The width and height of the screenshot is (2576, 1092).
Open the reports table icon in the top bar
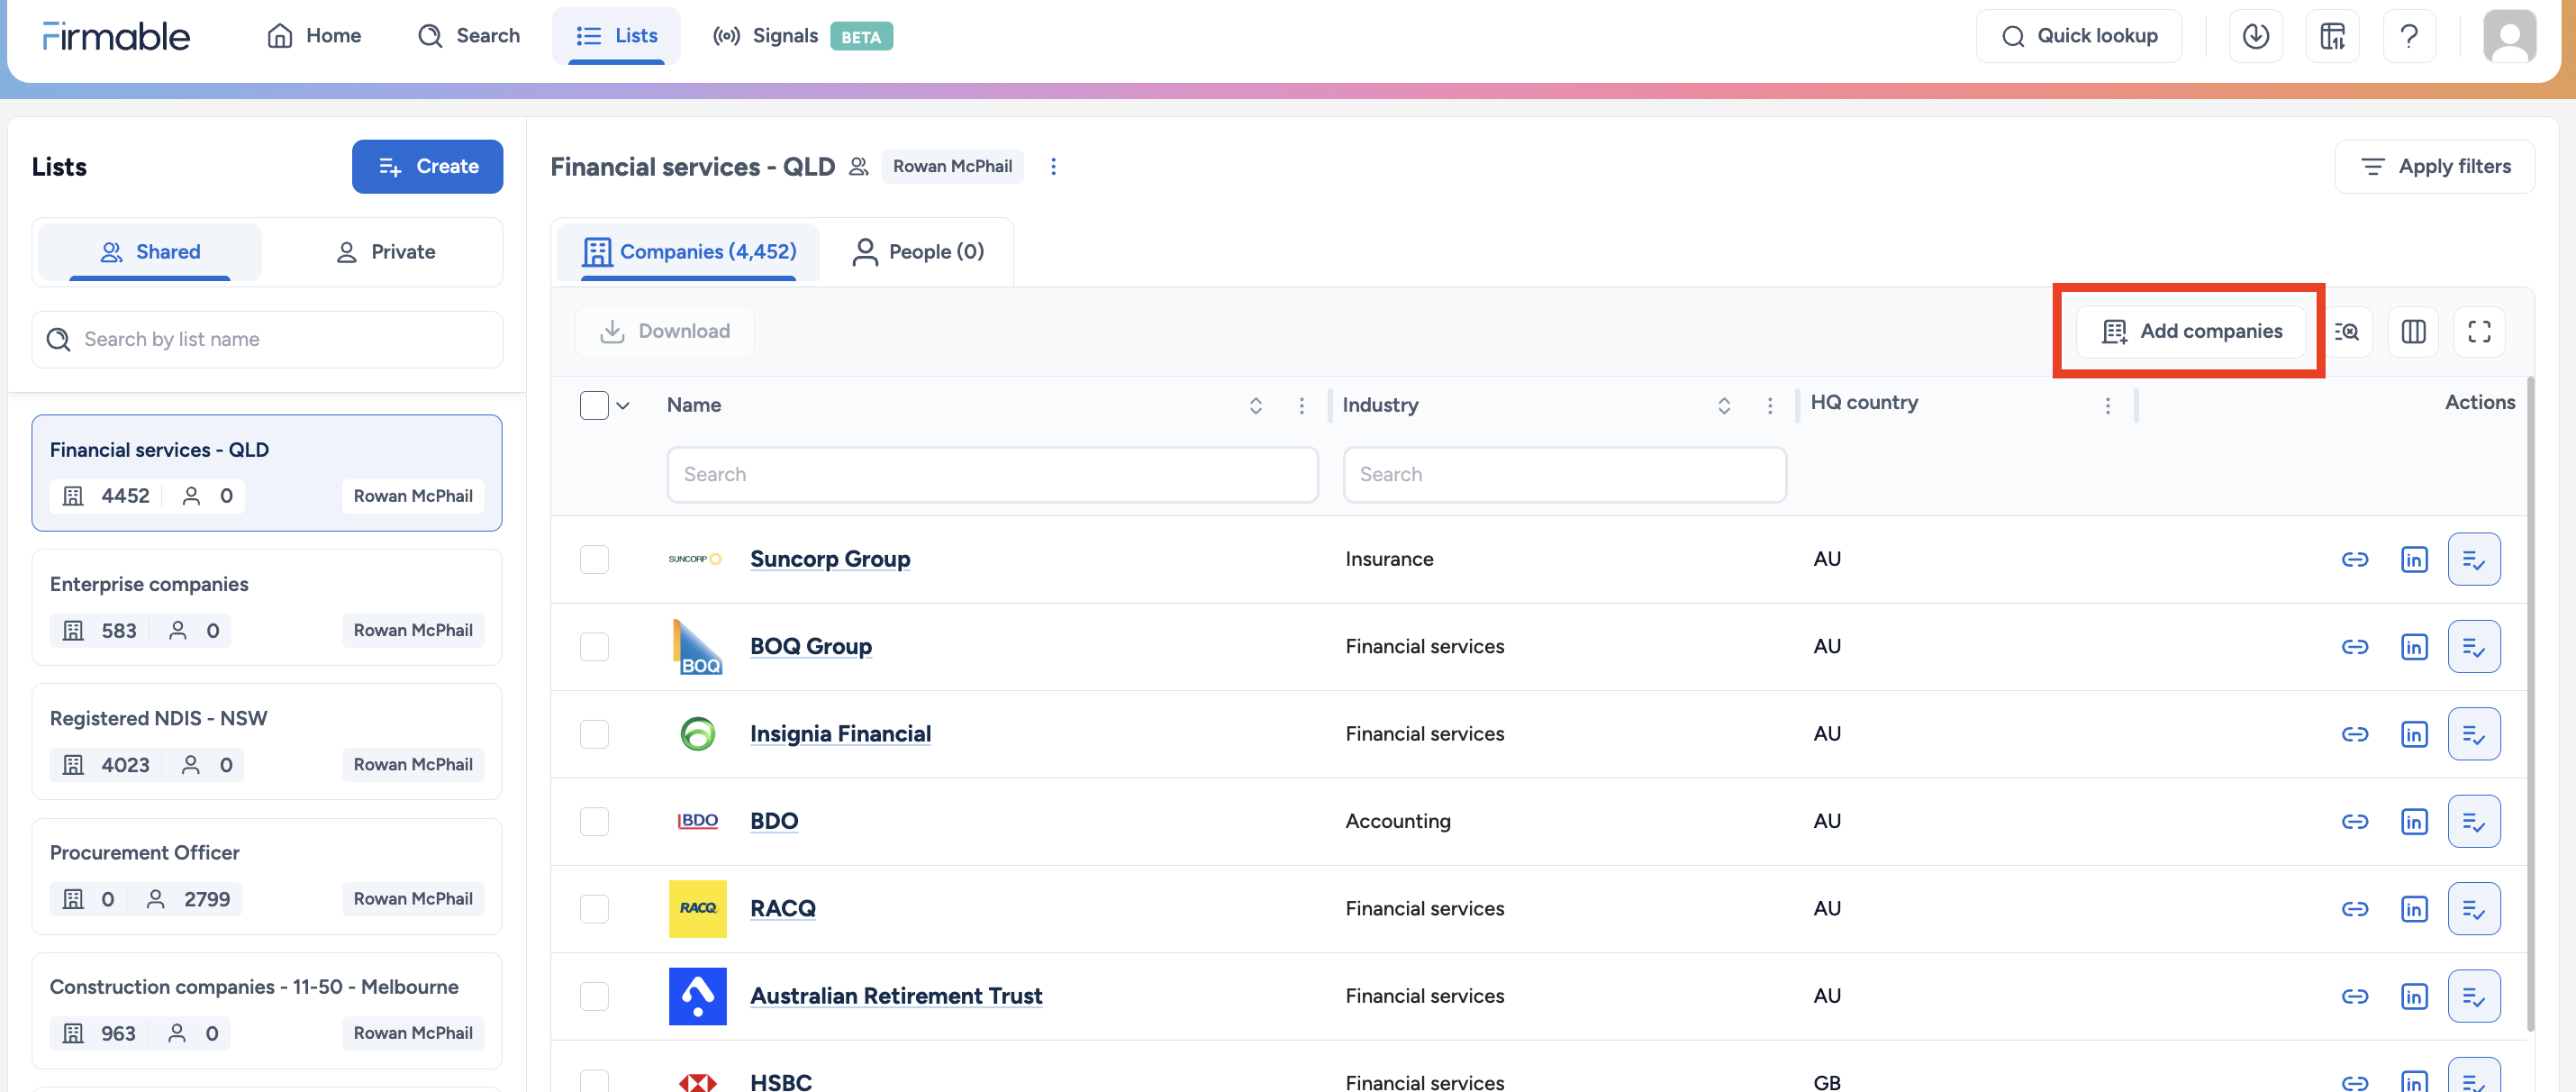pos(2332,36)
